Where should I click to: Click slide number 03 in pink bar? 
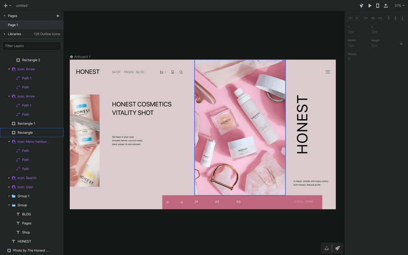[238, 202]
